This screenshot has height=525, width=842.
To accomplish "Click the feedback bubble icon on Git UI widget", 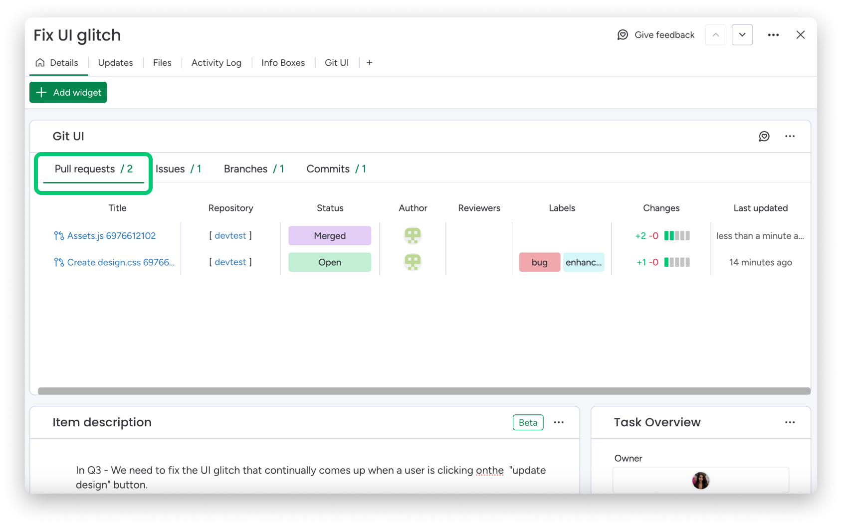I will point(765,136).
